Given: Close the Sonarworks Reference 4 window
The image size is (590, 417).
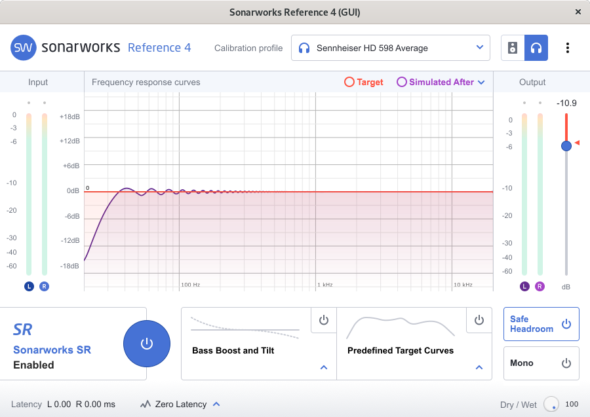Looking at the screenshot, I should pos(578,12).
